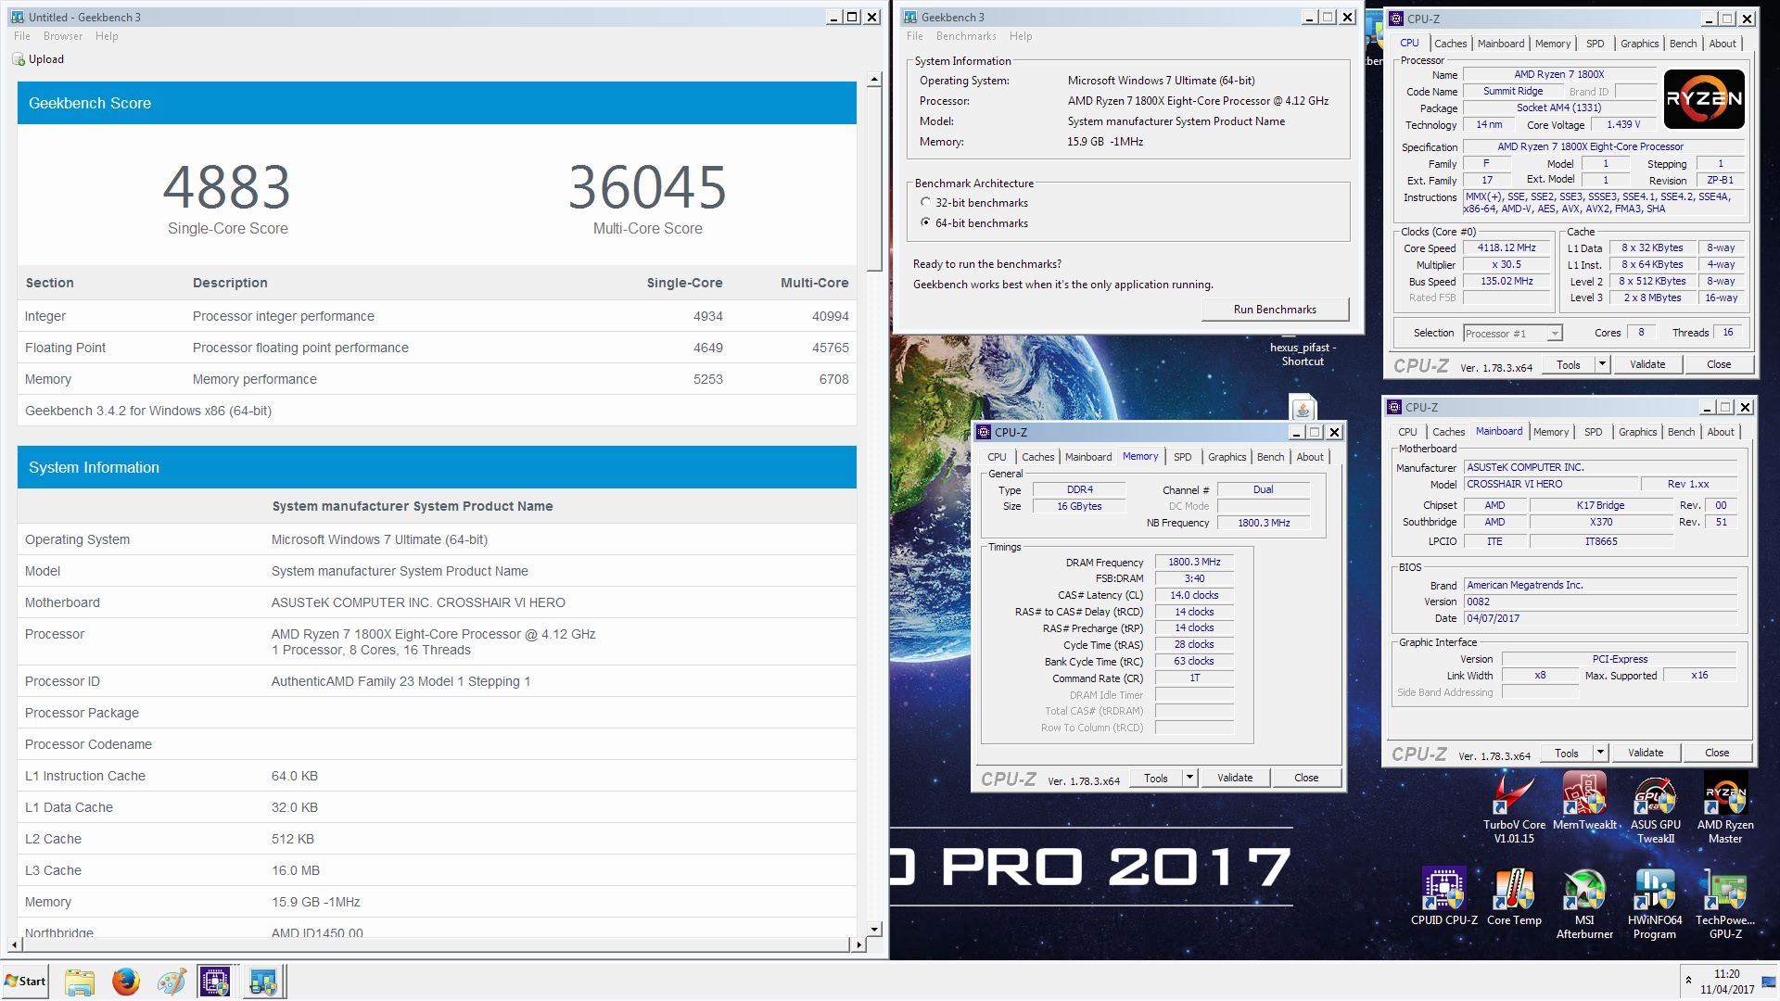Open Windows Explorer from the taskbar
Image resolution: width=1780 pixels, height=1001 pixels.
tap(80, 982)
